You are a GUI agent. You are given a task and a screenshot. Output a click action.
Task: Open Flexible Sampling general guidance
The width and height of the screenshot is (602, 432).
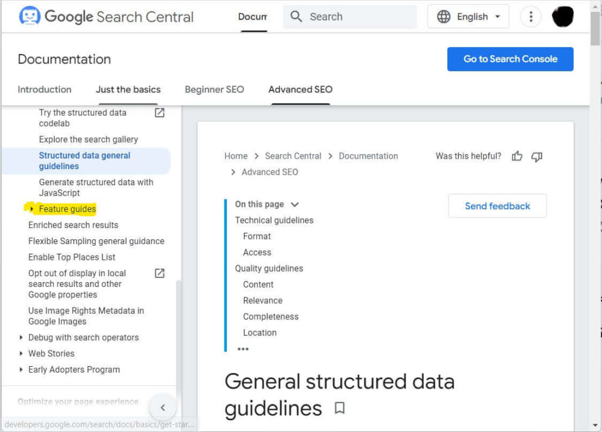[96, 241]
